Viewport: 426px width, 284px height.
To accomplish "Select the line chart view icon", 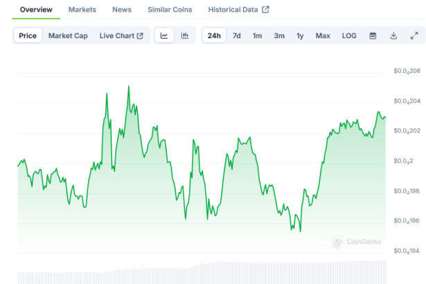I will tap(164, 36).
